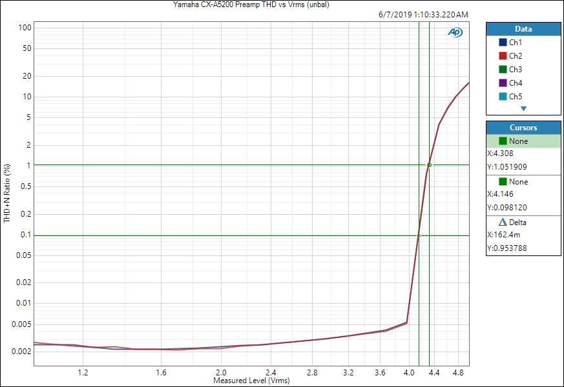Toggle the Ch4 channel in the Data legend
Screen dimensions: 564x387
(515, 83)
